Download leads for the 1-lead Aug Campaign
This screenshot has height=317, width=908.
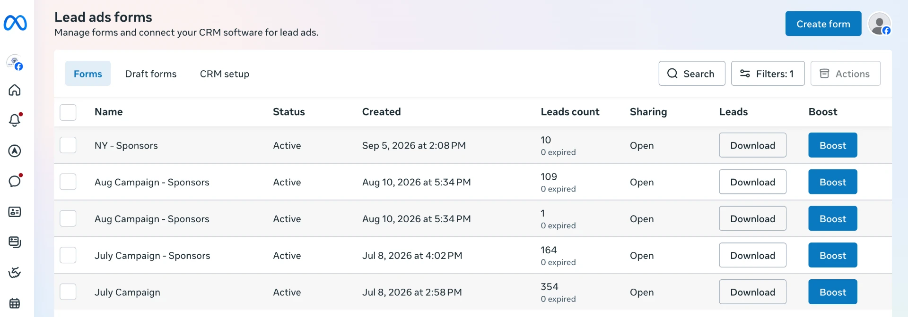tap(753, 219)
